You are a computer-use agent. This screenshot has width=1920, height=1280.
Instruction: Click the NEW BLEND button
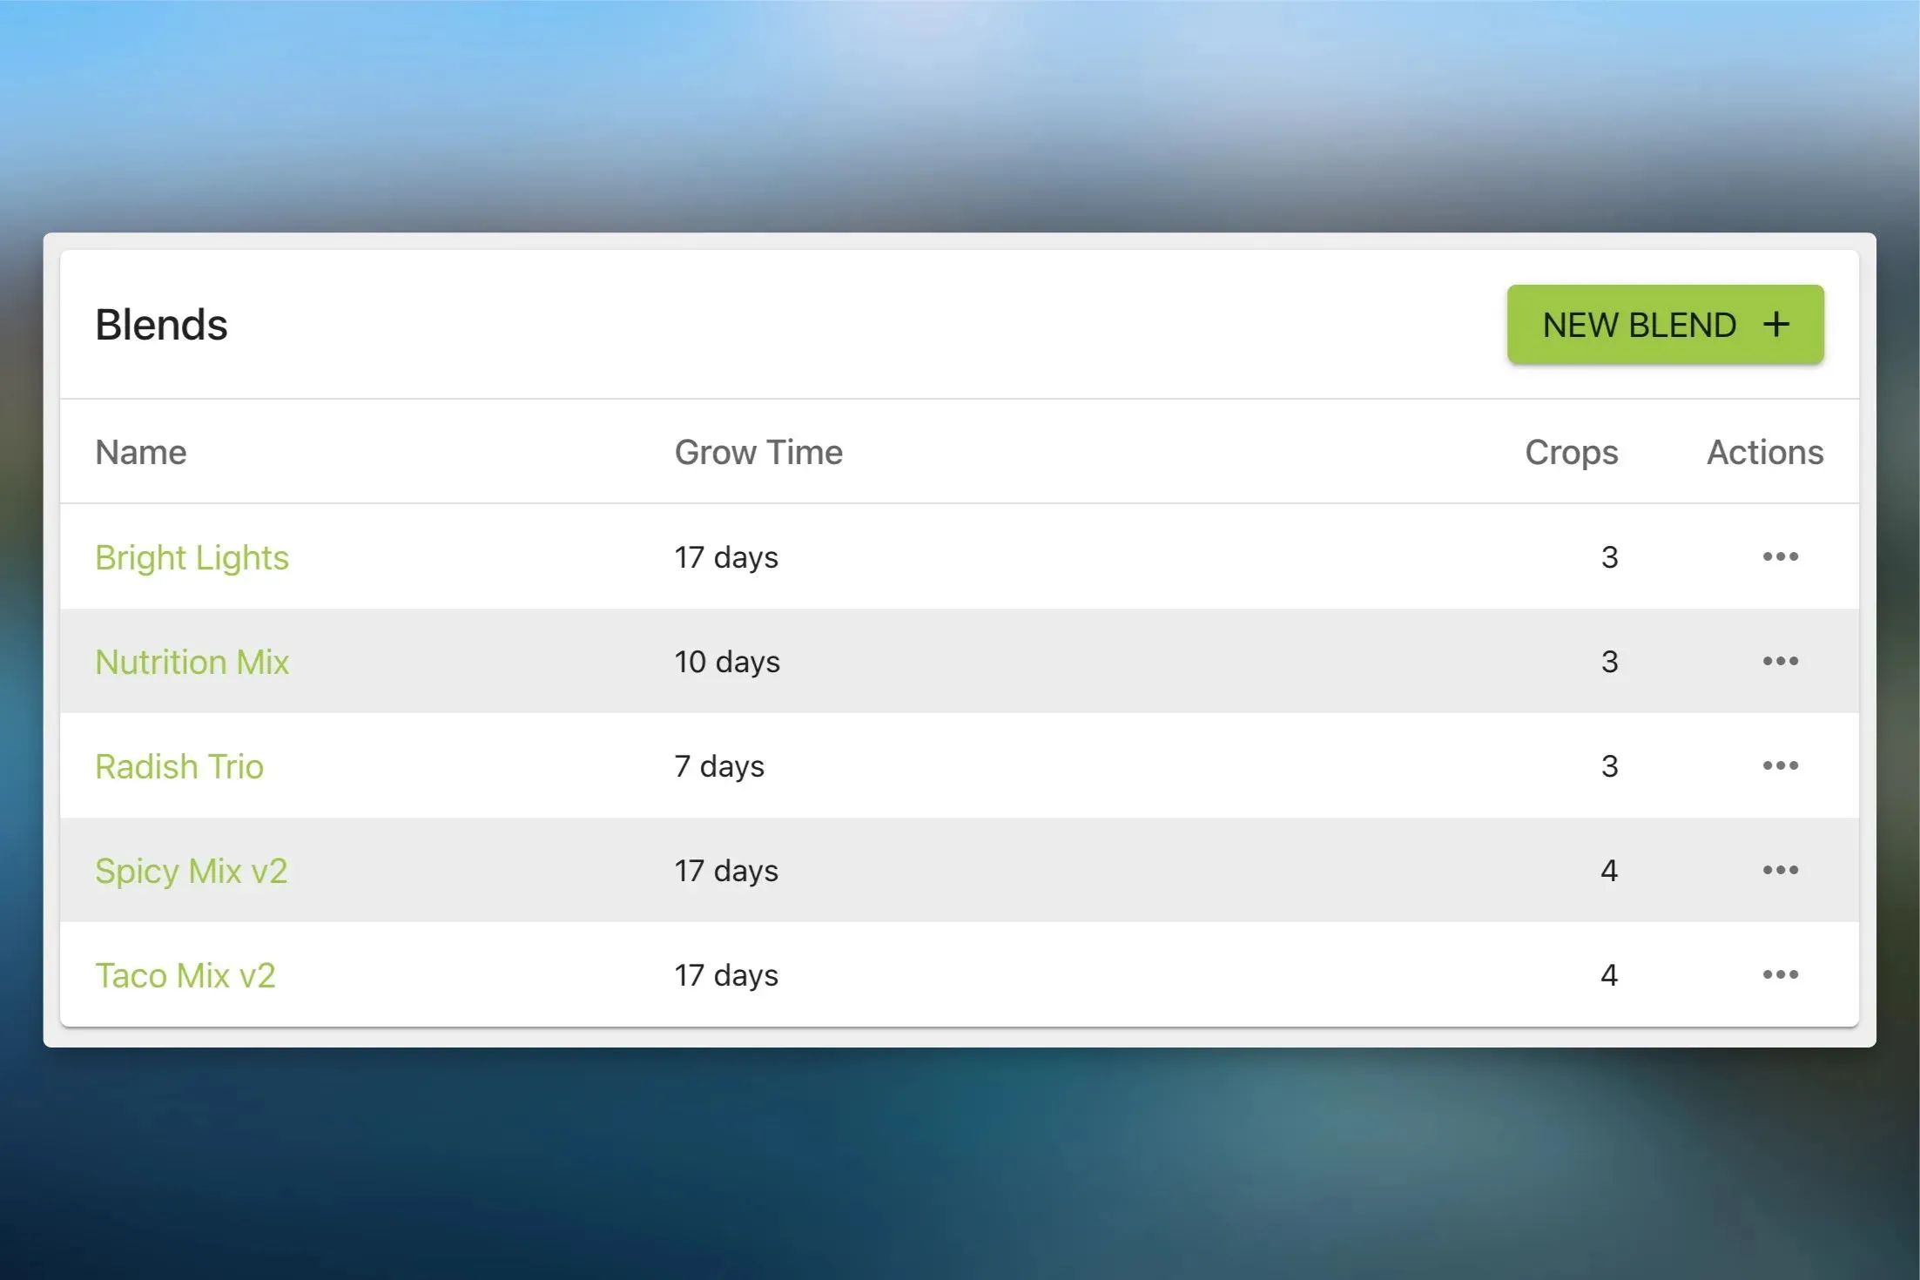tap(1664, 324)
